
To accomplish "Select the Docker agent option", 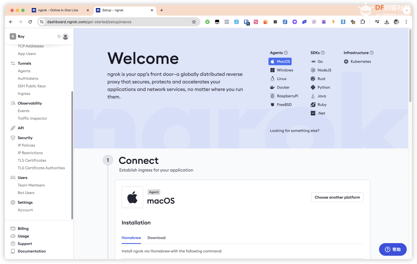I will (280, 87).
